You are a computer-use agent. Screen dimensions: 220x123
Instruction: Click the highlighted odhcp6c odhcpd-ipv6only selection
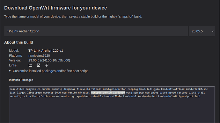108,93
